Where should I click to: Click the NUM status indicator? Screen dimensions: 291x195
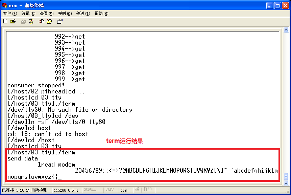123,190
